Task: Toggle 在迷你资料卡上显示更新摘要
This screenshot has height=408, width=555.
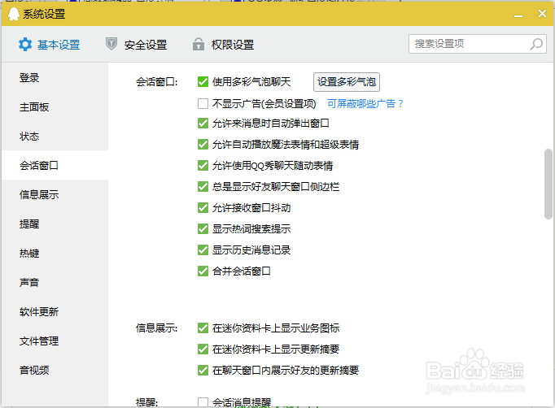Action: pos(203,349)
